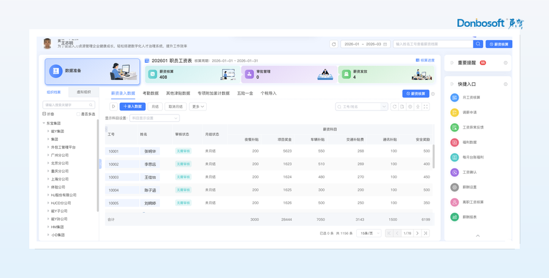Screen dimensions: 549x278
Task: Switch to the 专项附加累计数据 tab
Action: tap(213, 93)
